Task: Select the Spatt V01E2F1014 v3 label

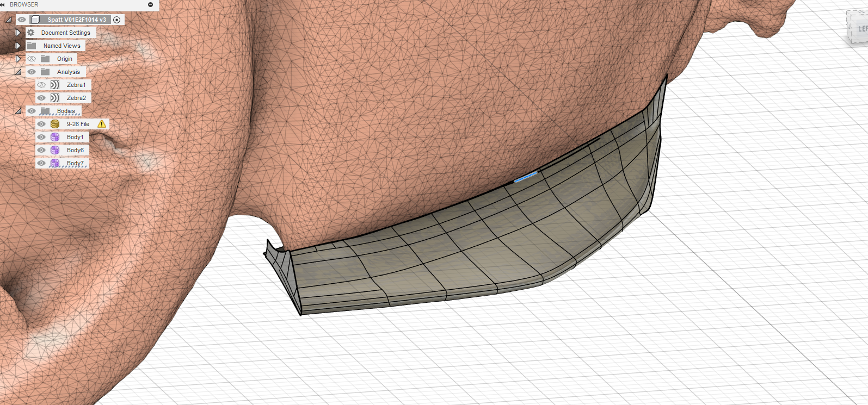Action: click(x=77, y=20)
